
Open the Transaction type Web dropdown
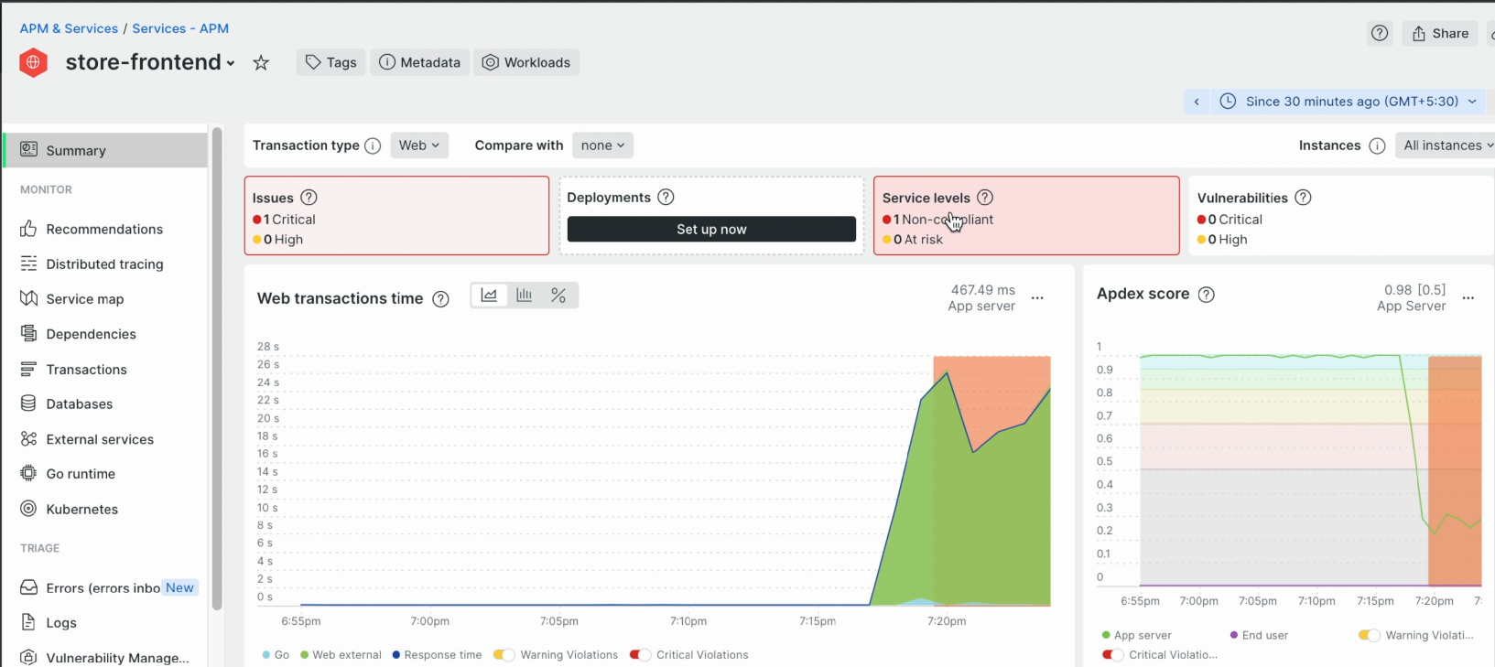(x=419, y=145)
